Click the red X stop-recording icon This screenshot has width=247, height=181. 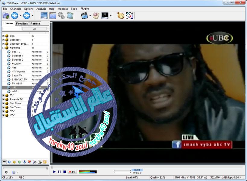96,16
